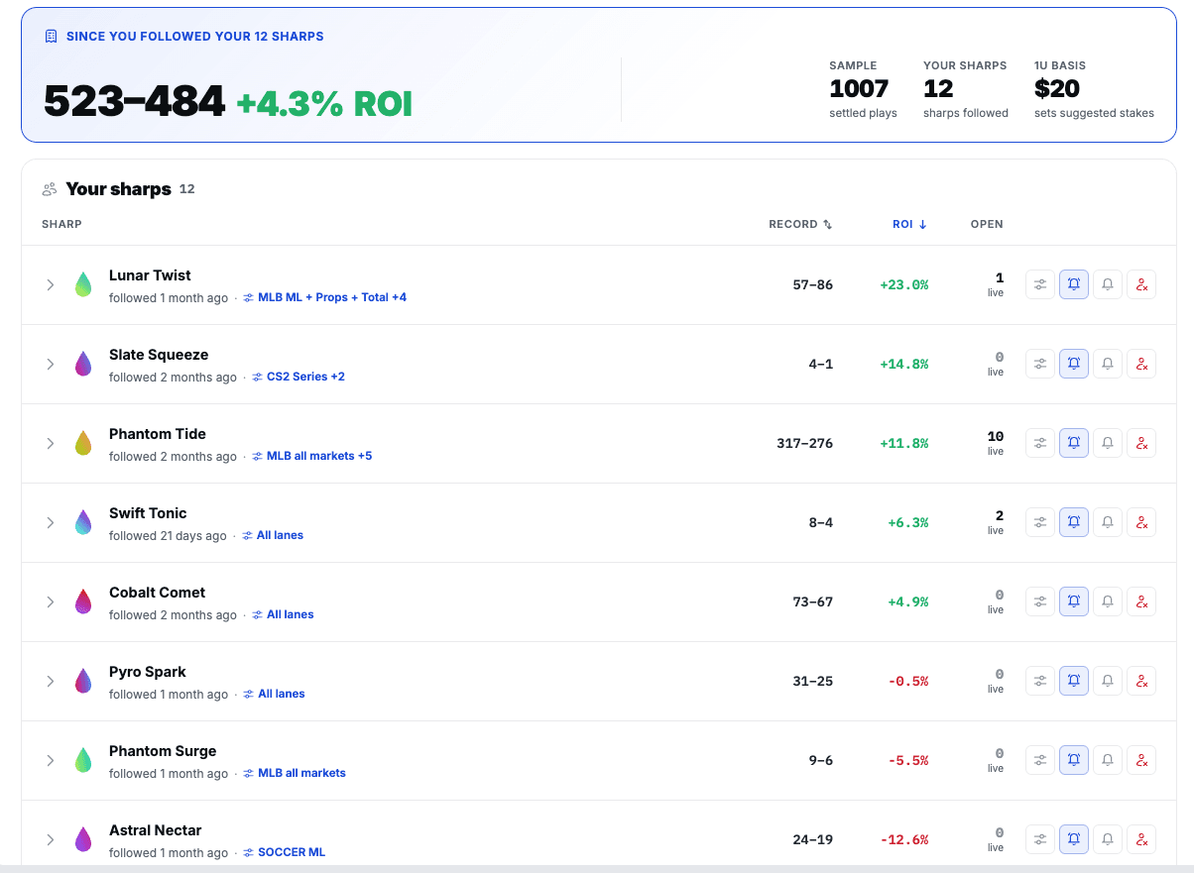The height and width of the screenshot is (873, 1194).
Task: Click the Lunar Twist droplet avatar
Action: [83, 284]
